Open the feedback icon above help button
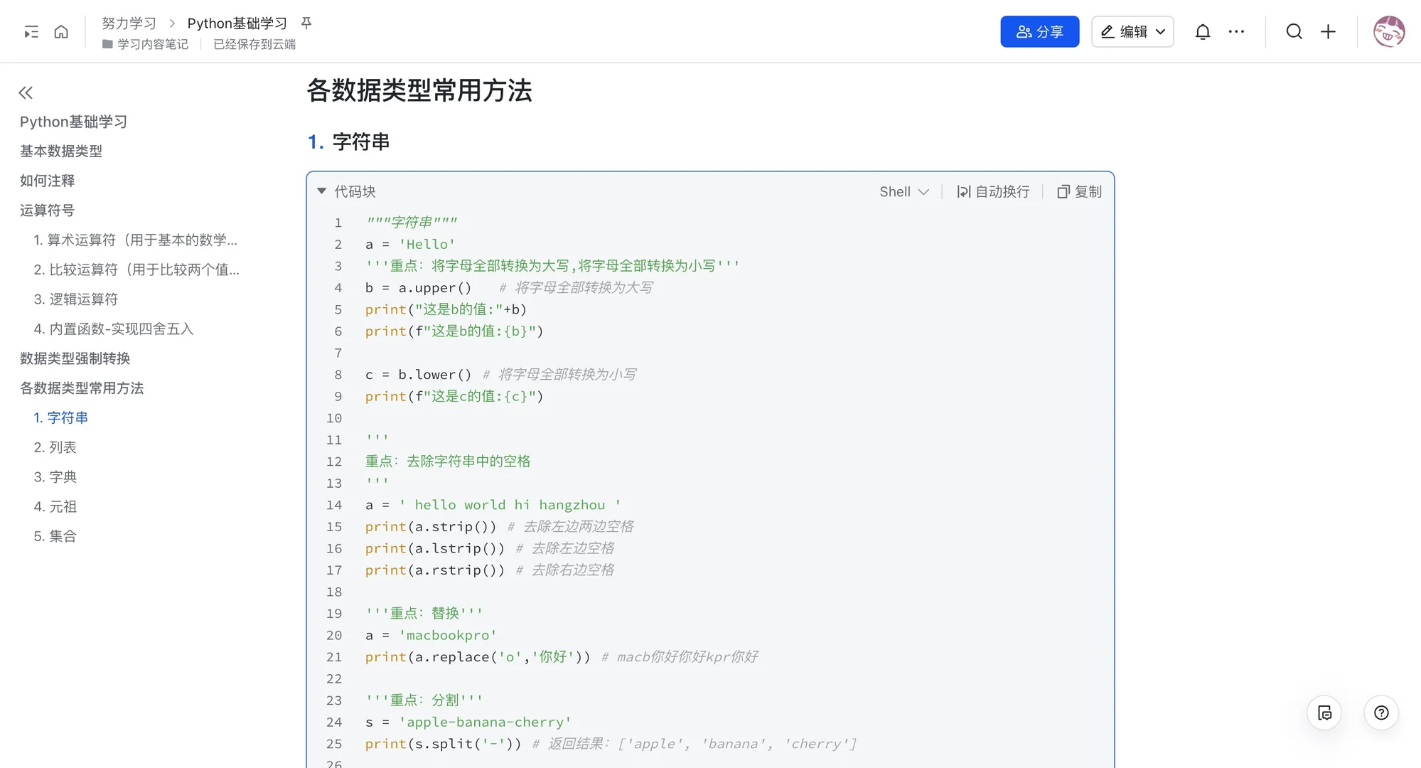 coord(1324,713)
